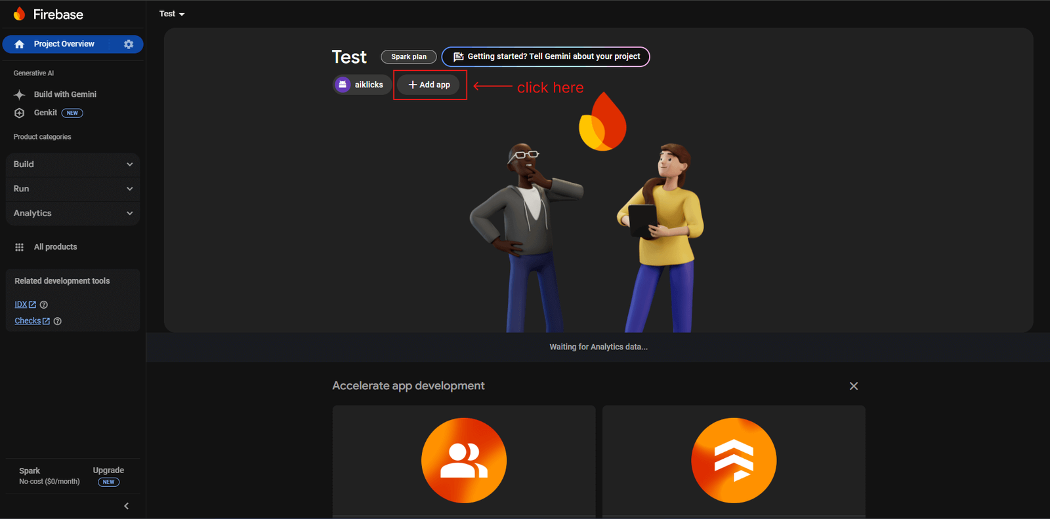Collapse sidebar using the left chevron

point(126,506)
